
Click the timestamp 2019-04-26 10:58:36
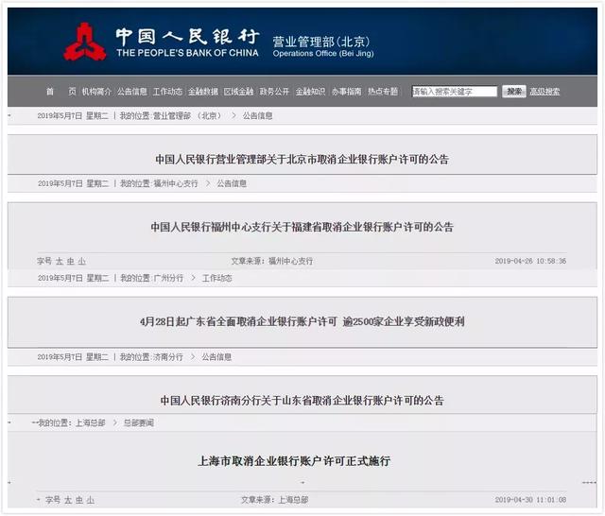pos(530,261)
